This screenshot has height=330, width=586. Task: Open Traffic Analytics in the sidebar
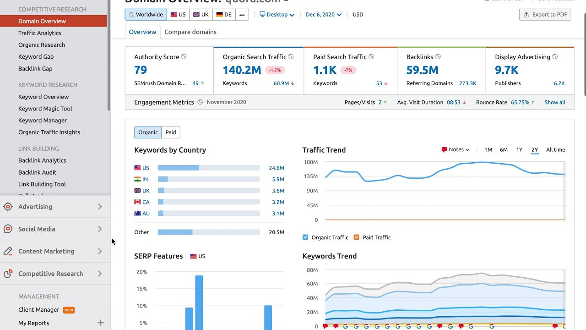39,33
